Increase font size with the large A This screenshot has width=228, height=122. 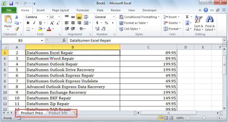(x=52, y=23)
